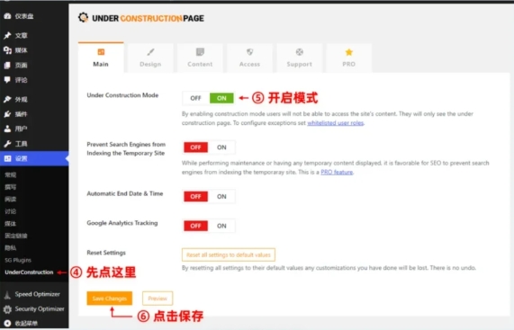The height and width of the screenshot is (330, 514).
Task: Open the Access tab
Action: click(x=249, y=58)
